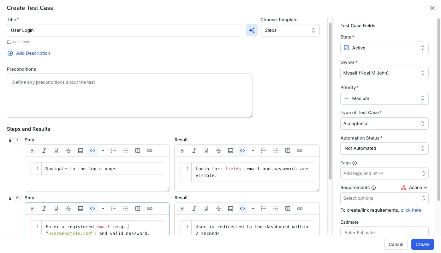Insert bullet list in Step 1 Result editor
441x253 pixels.
[x=276, y=151]
